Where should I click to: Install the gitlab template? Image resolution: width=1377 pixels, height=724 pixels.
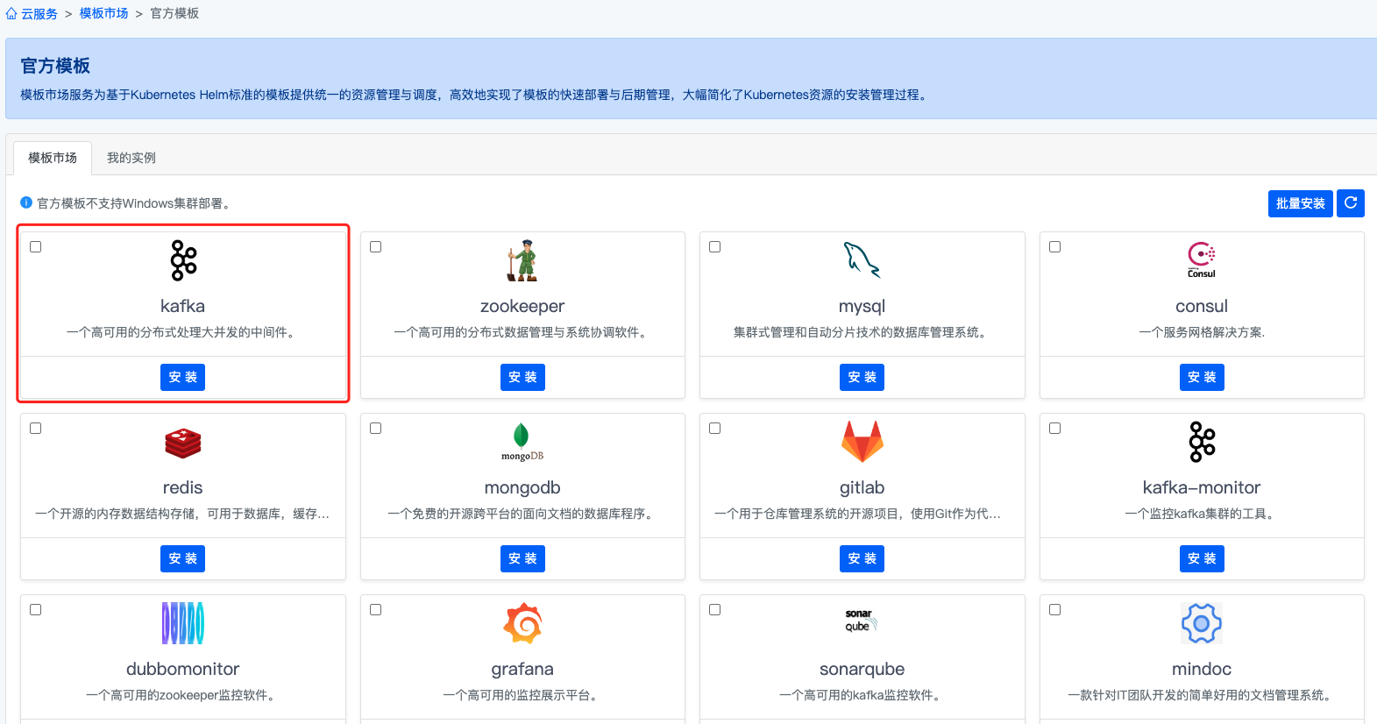[x=862, y=558]
